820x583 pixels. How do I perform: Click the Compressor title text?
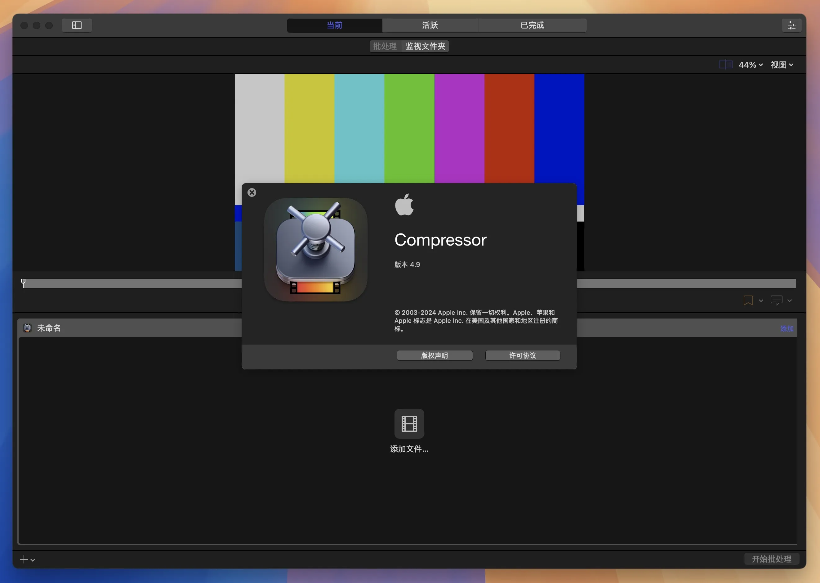tap(440, 240)
